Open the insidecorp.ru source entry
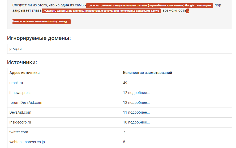 click(x=20, y=122)
